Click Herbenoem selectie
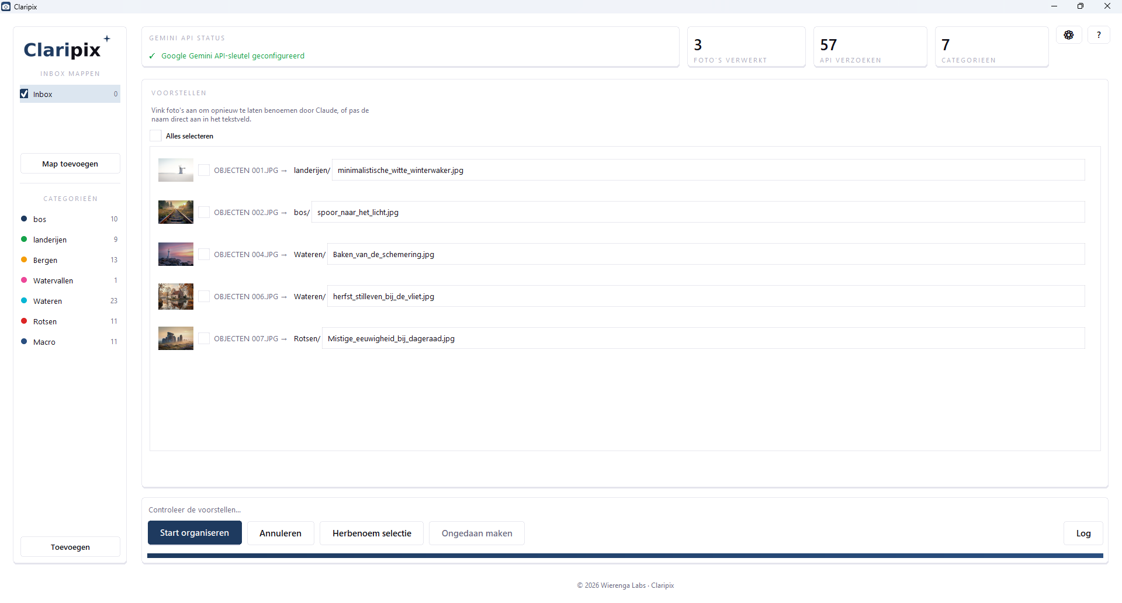Screen dimensions: 1122x603 click(372, 533)
